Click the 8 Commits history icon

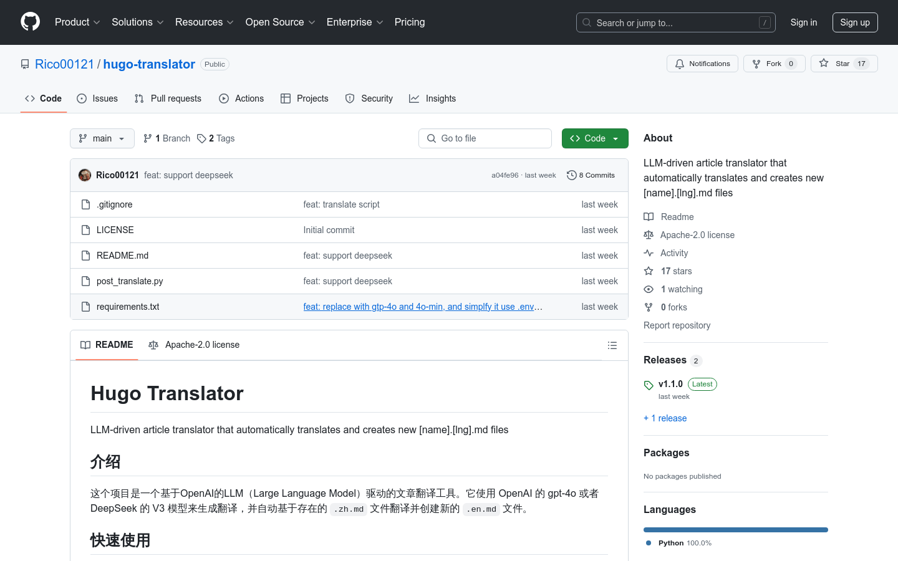571,175
